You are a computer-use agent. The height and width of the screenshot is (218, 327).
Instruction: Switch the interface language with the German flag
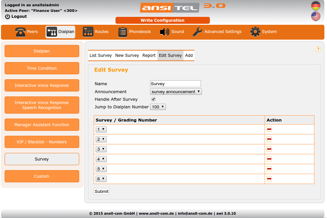315,5
